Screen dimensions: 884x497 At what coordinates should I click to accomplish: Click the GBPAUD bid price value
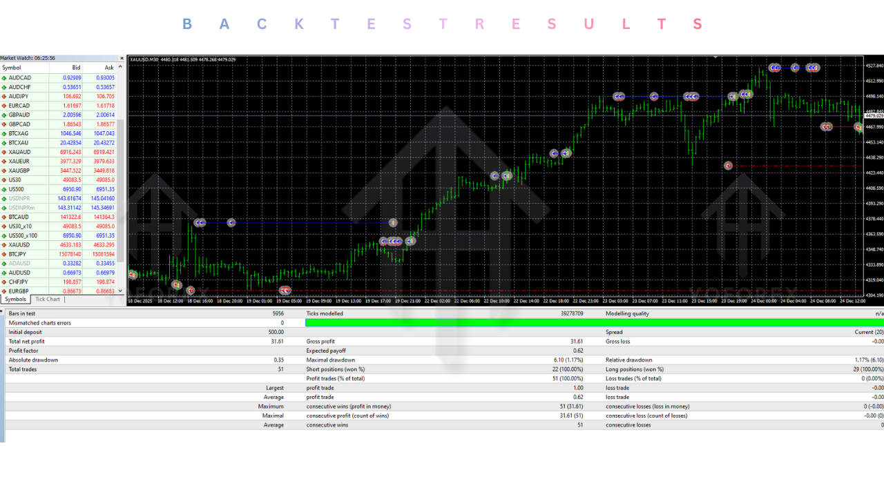[73, 114]
